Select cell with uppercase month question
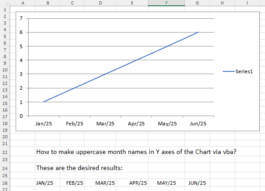Screen dimensions: 265x191 pyautogui.click(x=136, y=152)
